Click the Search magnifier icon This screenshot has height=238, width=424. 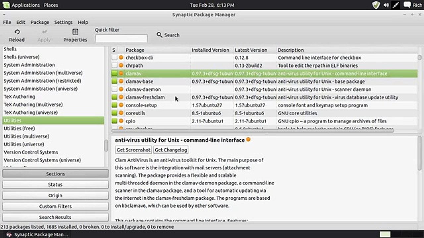pos(159,35)
